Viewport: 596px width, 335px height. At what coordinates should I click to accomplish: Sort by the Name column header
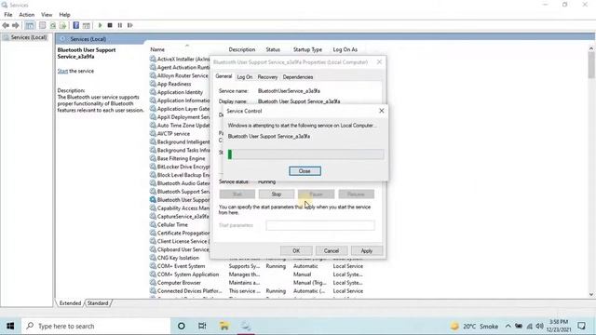[x=157, y=49]
